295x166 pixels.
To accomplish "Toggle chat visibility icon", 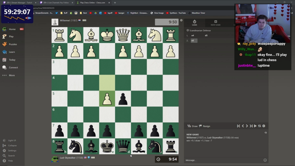I will (266, 133).
